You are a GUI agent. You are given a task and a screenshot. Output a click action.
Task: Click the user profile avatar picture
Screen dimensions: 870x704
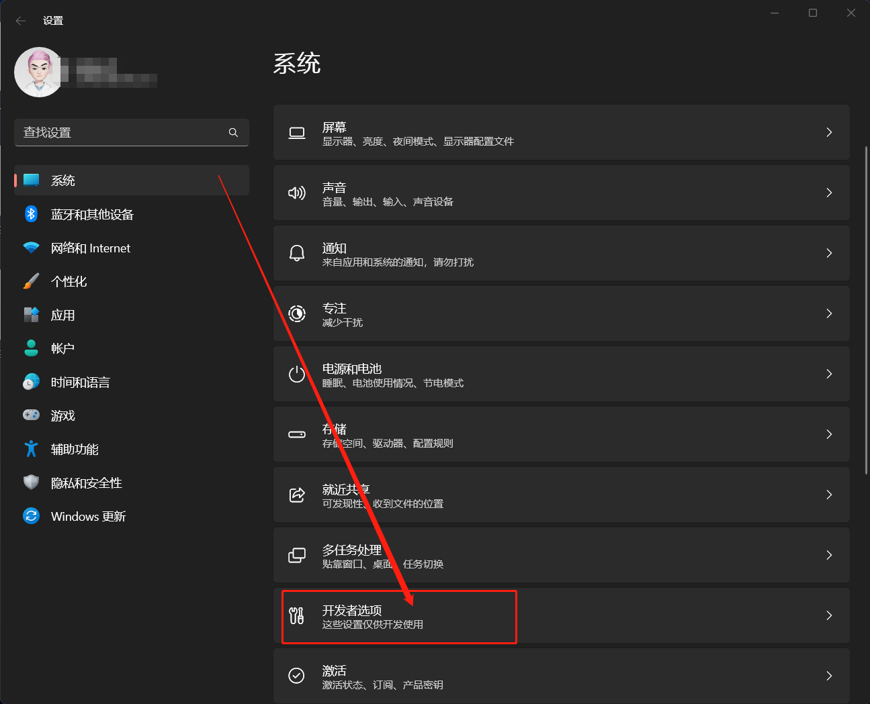(38, 72)
